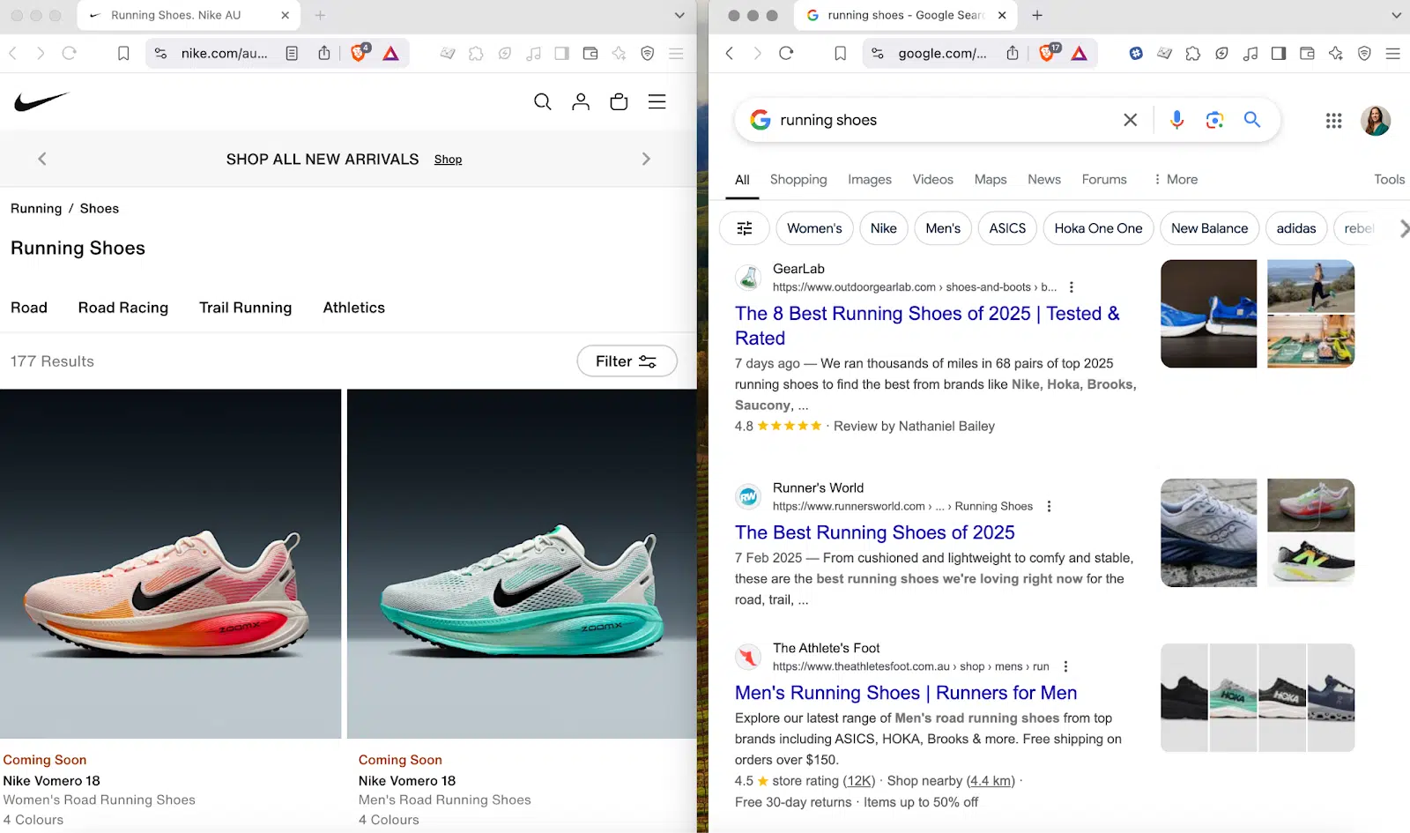Expand tab list dropdown in Nike window
Viewport: 1410px width, 833px height.
[679, 15]
